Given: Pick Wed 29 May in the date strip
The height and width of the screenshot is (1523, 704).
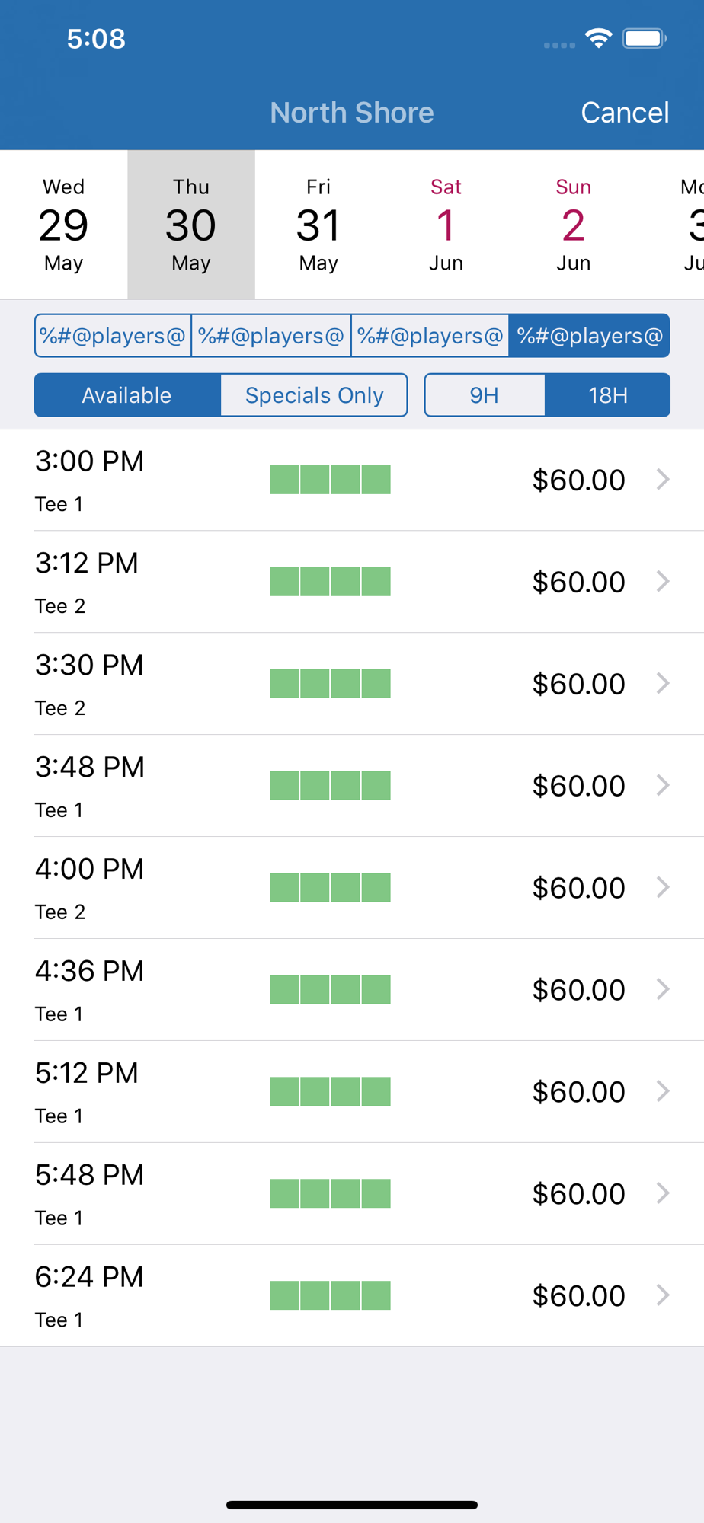Looking at the screenshot, I should [64, 225].
